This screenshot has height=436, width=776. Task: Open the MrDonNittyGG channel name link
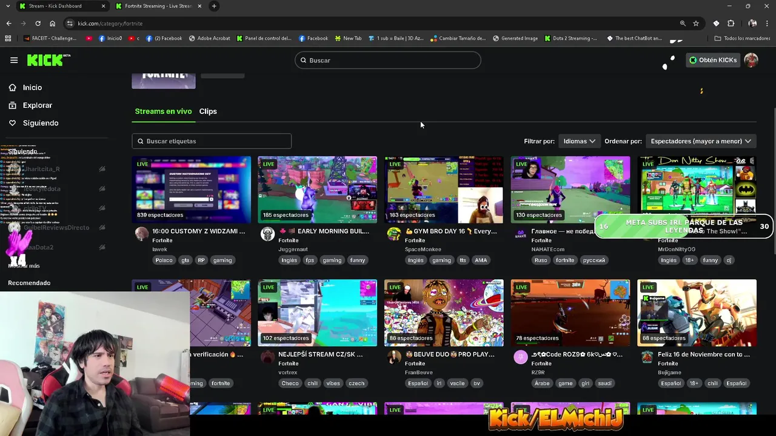point(677,249)
